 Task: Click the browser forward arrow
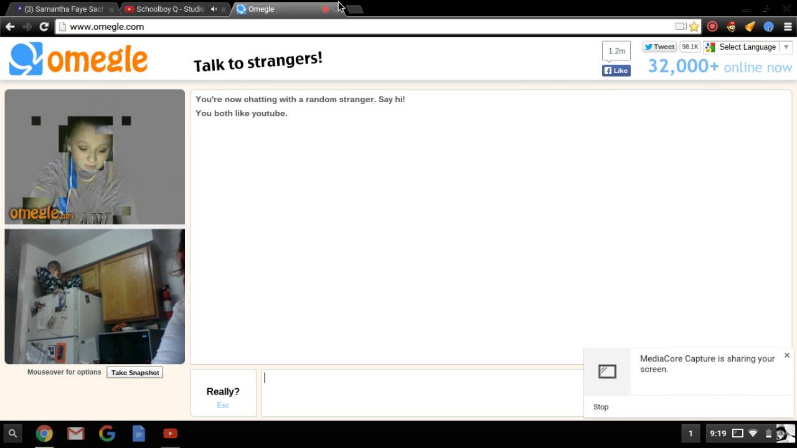click(27, 27)
